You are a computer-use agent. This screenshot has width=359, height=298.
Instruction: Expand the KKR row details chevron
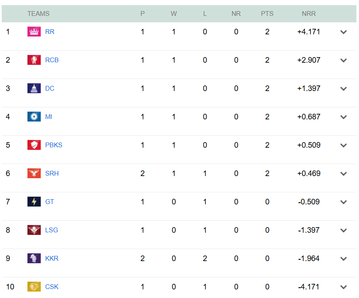(x=343, y=258)
